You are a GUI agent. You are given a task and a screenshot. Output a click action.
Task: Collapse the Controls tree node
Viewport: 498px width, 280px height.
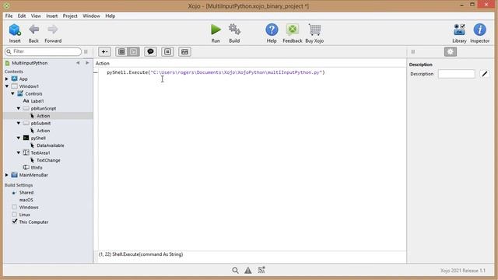click(12, 93)
